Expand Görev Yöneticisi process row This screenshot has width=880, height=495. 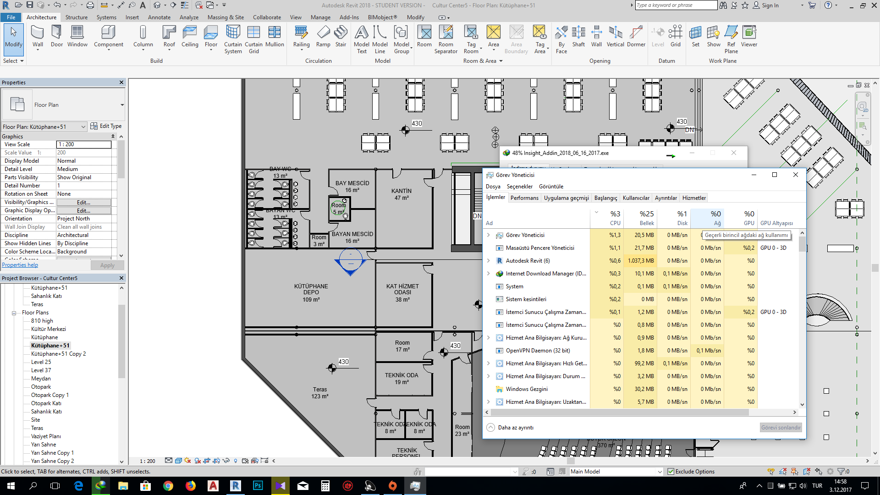[488, 235]
